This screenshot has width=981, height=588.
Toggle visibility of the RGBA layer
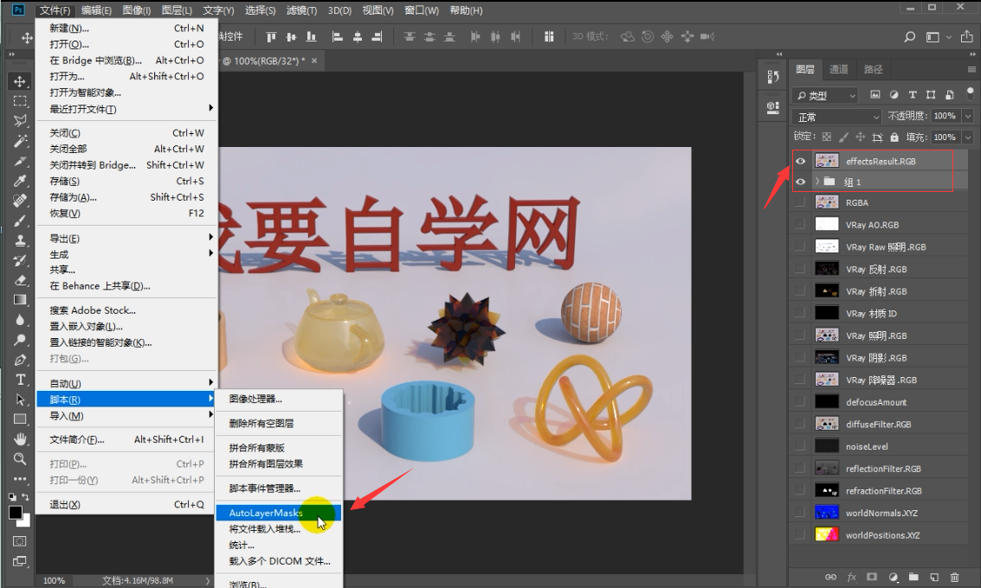pyautogui.click(x=801, y=201)
